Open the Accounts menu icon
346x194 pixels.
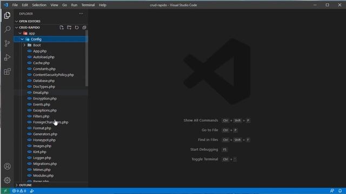7,167
